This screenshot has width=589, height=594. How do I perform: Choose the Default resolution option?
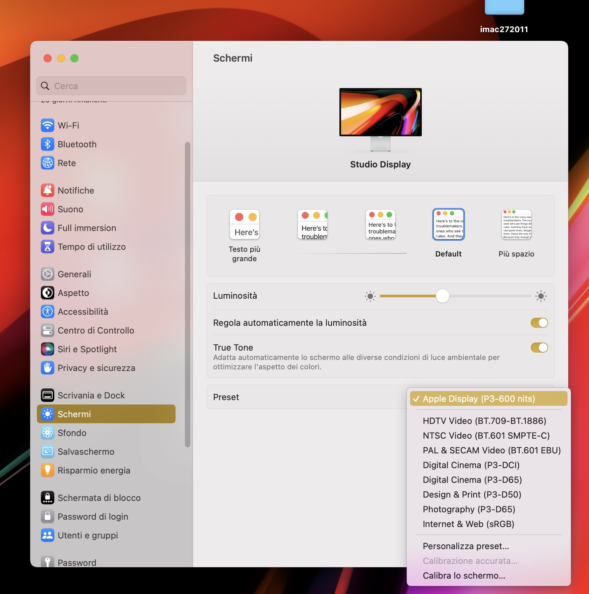[449, 224]
